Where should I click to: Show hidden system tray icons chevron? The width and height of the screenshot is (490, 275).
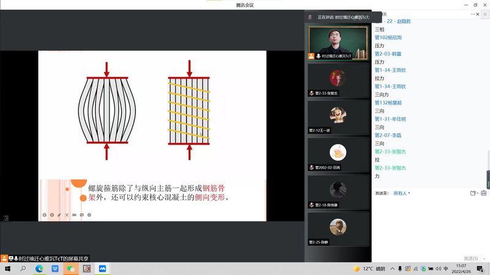pos(392,268)
